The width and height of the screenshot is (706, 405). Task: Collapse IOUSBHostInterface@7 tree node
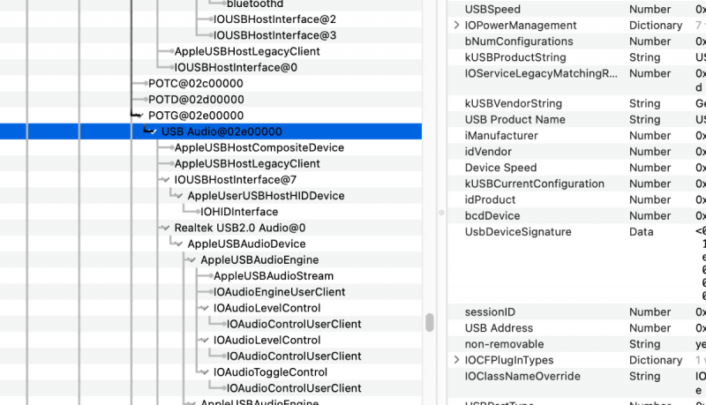pos(166,180)
